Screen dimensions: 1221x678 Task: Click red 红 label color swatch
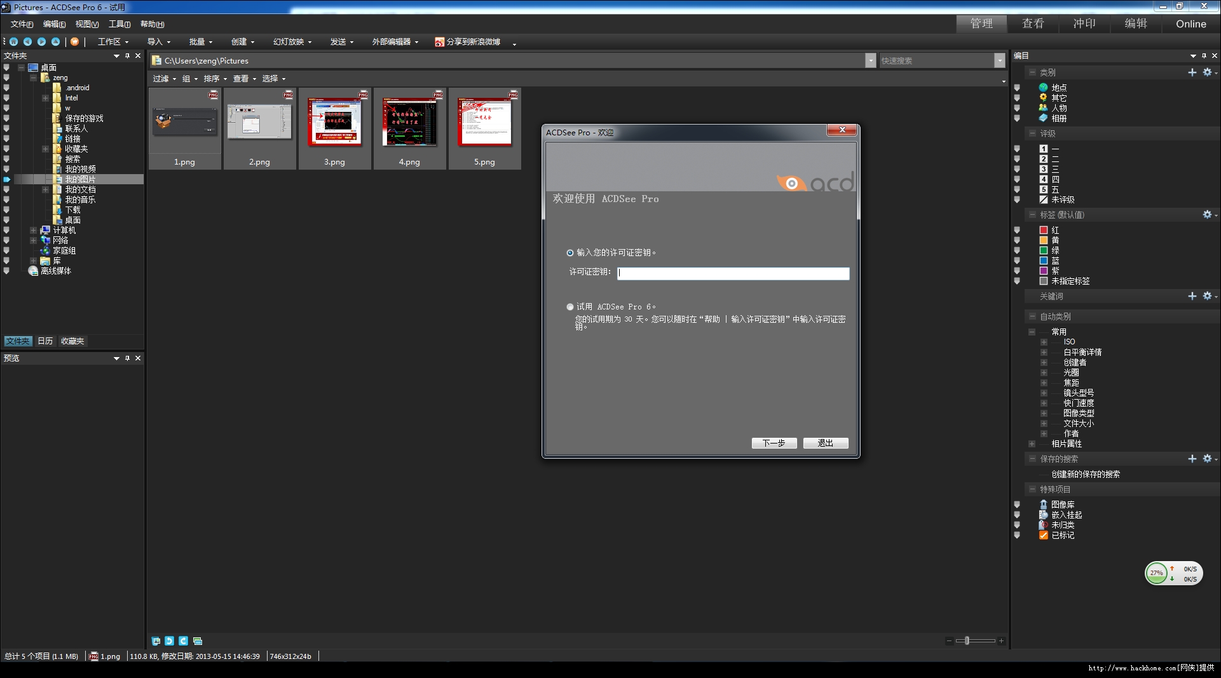pos(1043,230)
